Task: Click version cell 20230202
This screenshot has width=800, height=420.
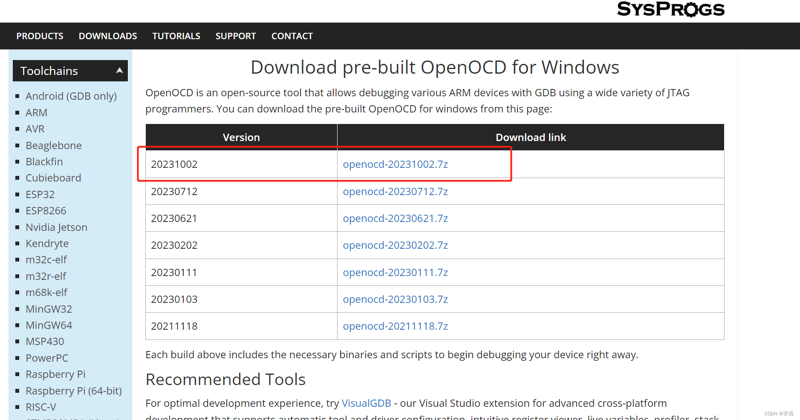Action: [241, 245]
